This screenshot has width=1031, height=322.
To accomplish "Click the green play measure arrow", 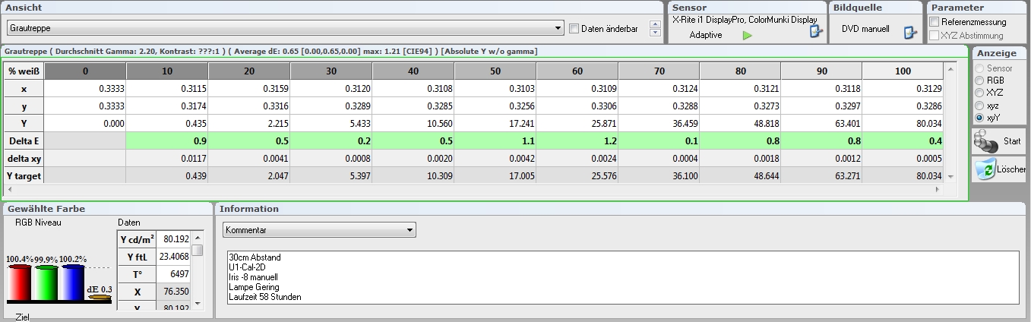I will point(747,36).
